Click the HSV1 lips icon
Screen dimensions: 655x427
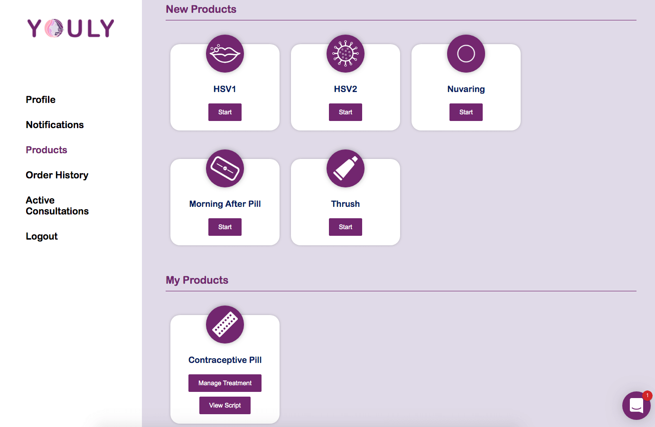click(x=225, y=54)
